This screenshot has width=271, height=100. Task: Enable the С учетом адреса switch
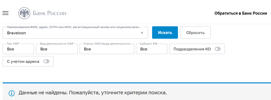pyautogui.click(x=46, y=61)
